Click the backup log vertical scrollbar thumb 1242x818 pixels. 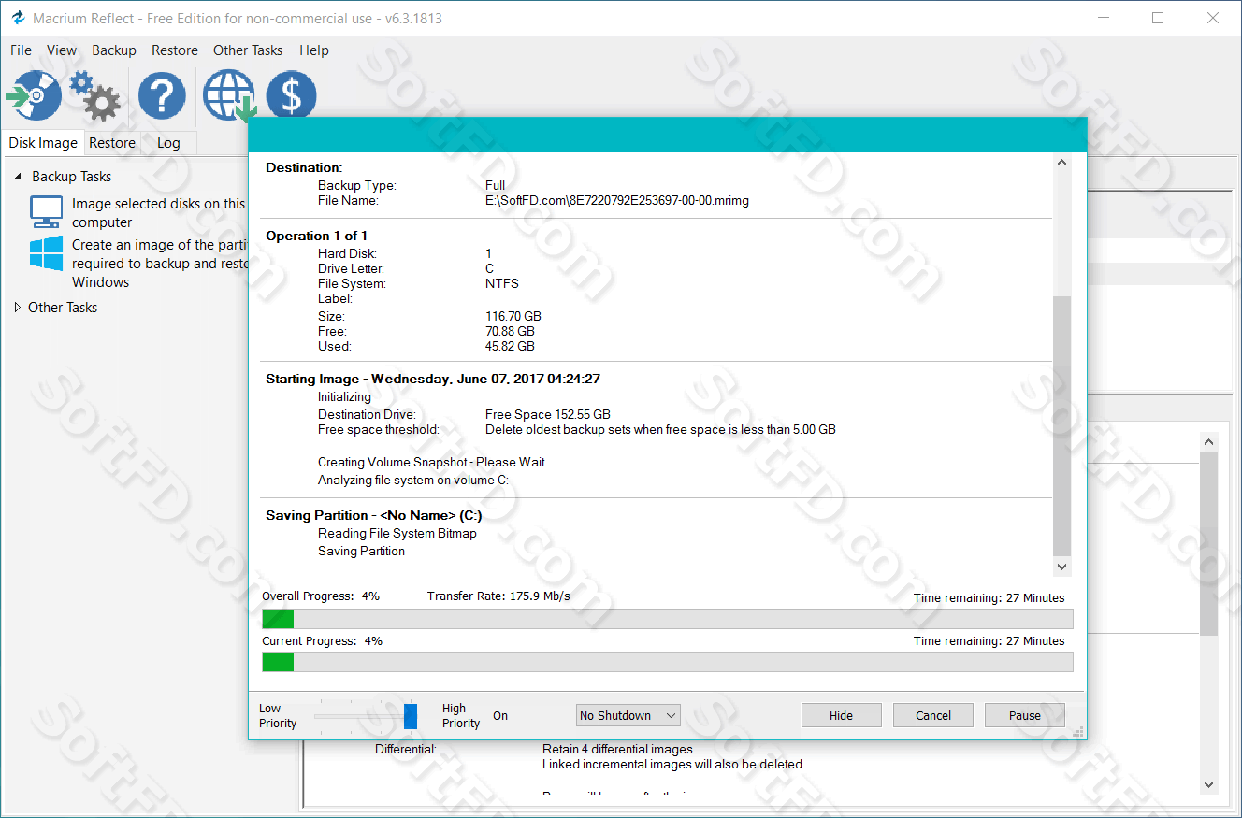pos(1061,426)
